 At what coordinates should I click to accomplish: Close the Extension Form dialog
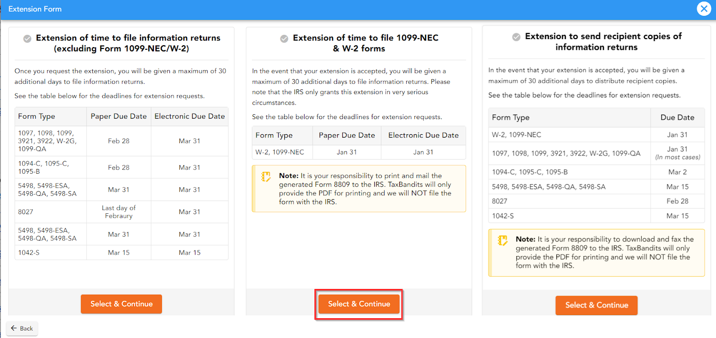click(704, 9)
